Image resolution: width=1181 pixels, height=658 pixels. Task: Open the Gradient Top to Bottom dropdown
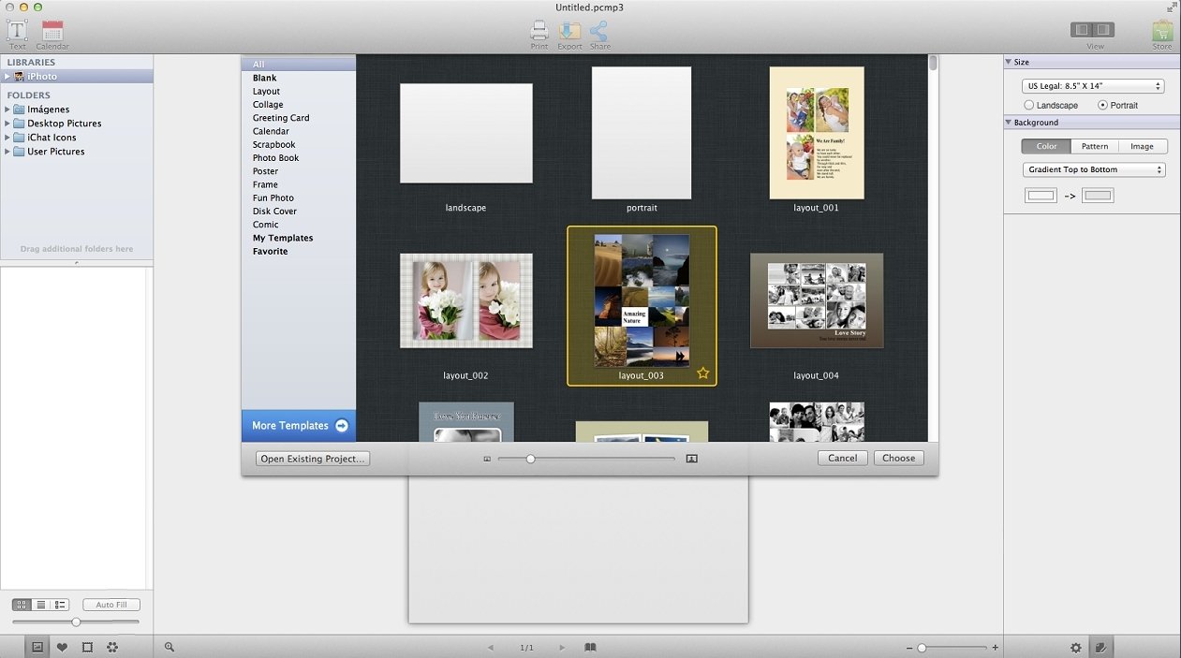tap(1092, 169)
